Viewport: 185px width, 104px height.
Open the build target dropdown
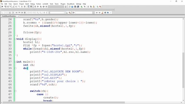[56, 7]
